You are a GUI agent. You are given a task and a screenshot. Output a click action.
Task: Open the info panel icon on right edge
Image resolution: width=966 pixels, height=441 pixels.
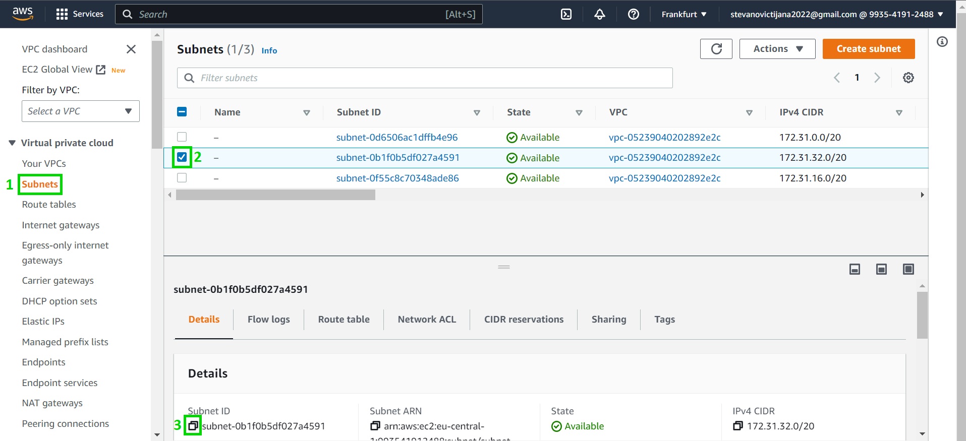click(x=942, y=42)
